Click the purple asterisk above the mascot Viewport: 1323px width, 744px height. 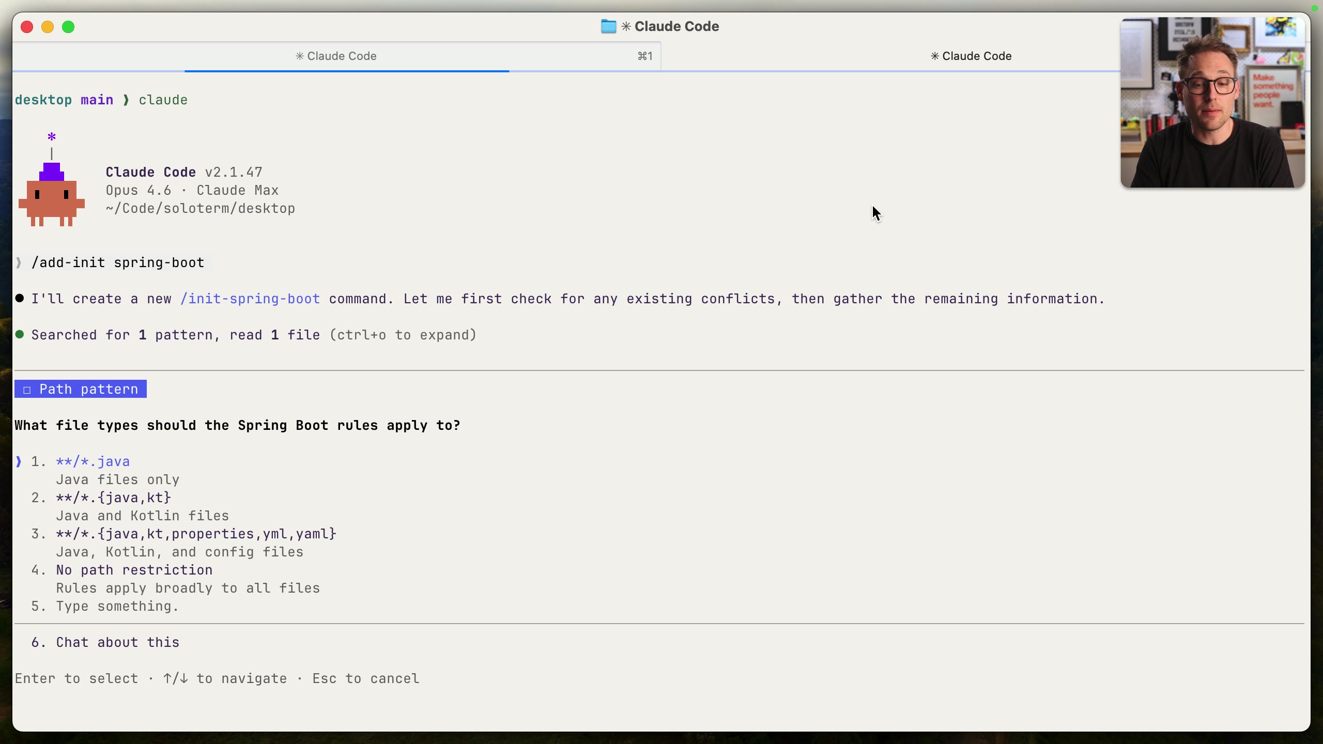click(x=52, y=137)
